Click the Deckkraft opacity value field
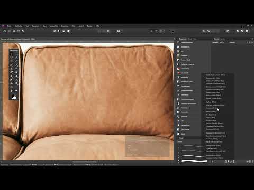The width and height of the screenshot is (254, 190). (222, 42)
